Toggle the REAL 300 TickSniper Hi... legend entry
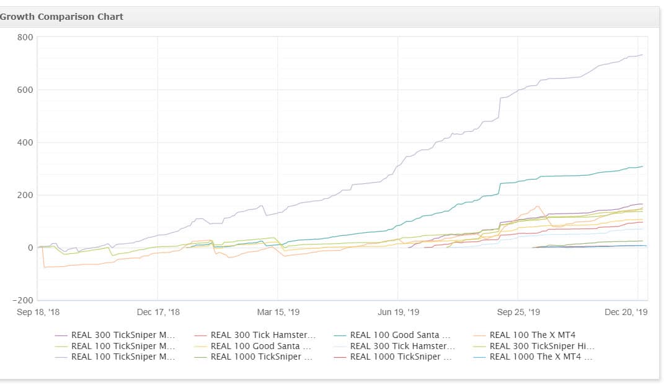Viewport: 664px width, 385px height. coord(542,346)
